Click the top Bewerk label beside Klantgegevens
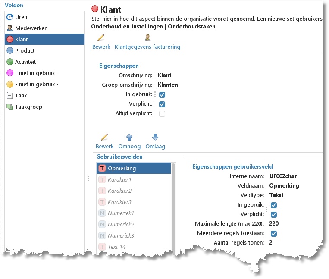329x279 pixels. pyautogui.click(x=101, y=47)
